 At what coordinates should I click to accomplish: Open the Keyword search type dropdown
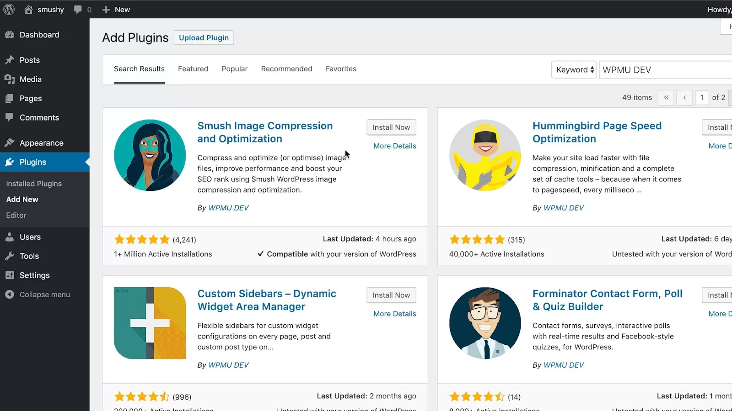tap(574, 70)
